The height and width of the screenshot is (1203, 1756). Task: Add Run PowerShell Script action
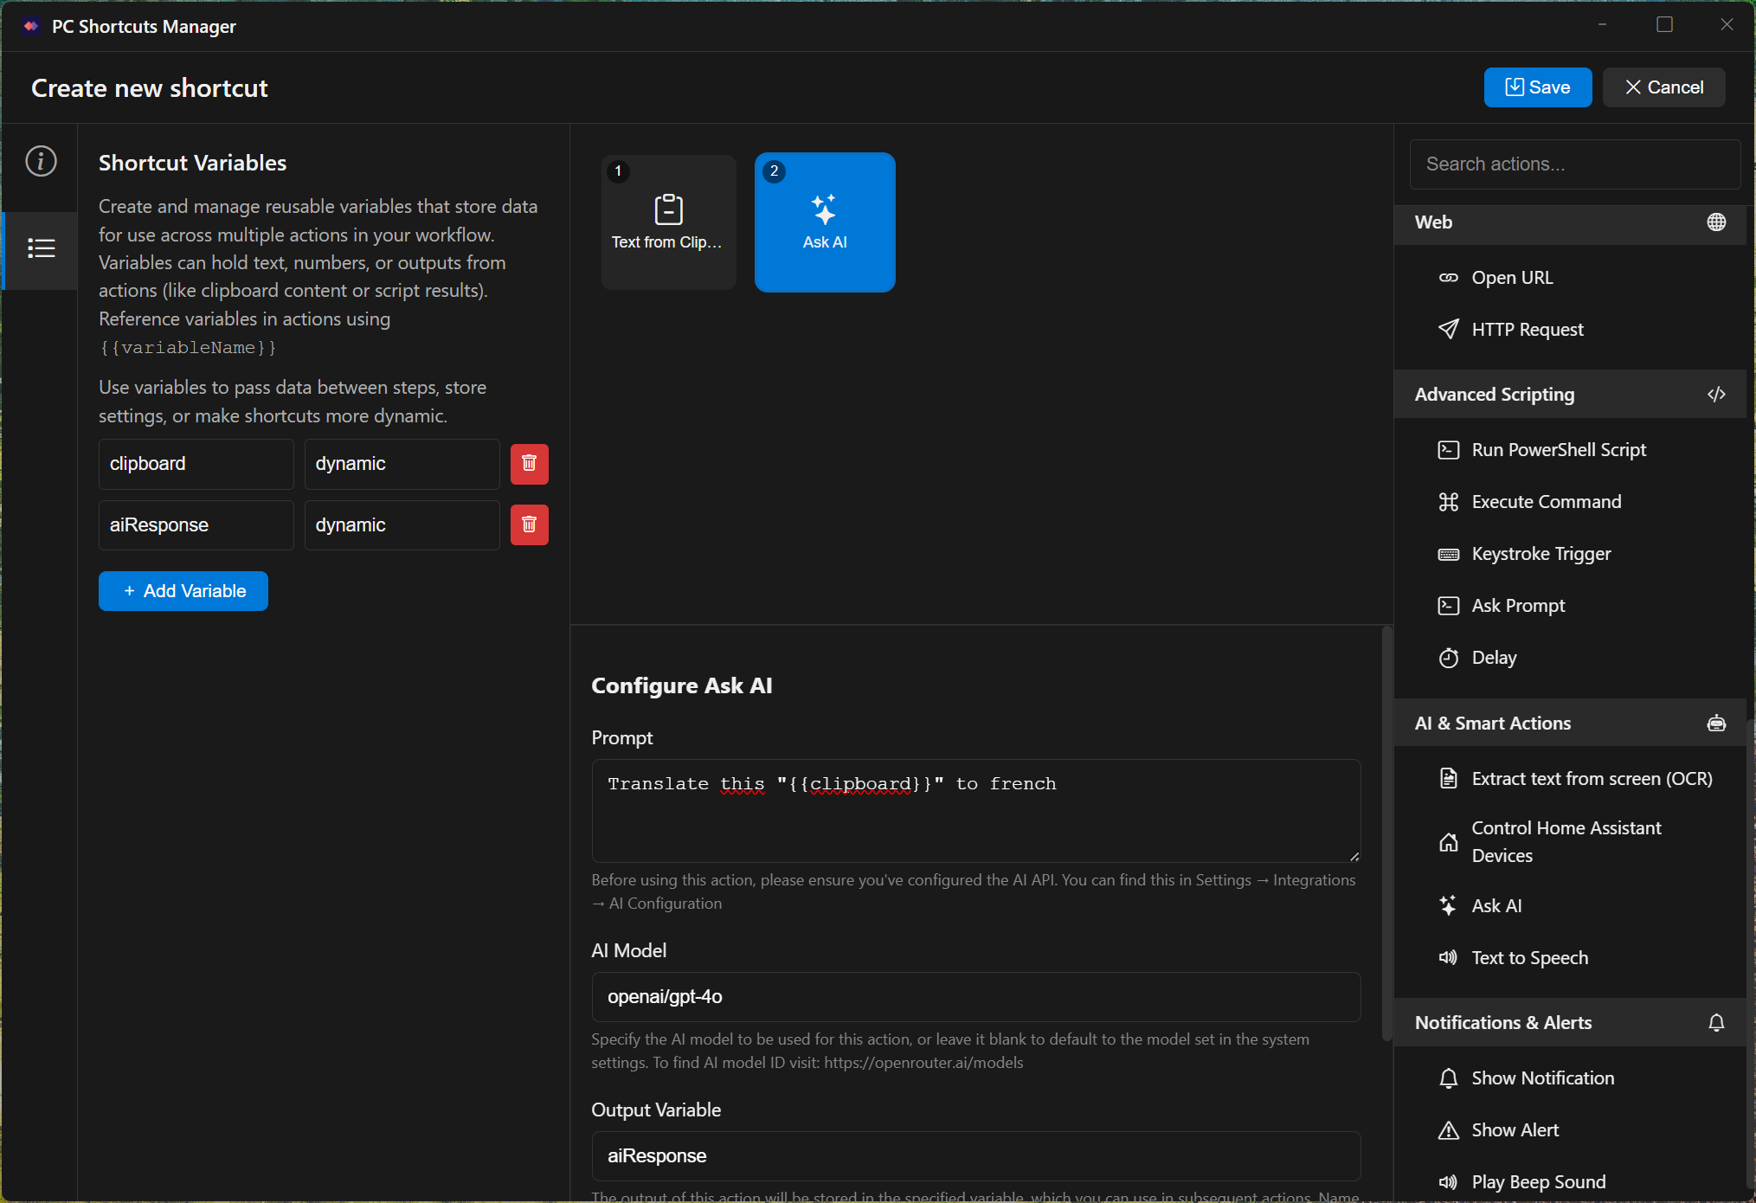coord(1558,450)
